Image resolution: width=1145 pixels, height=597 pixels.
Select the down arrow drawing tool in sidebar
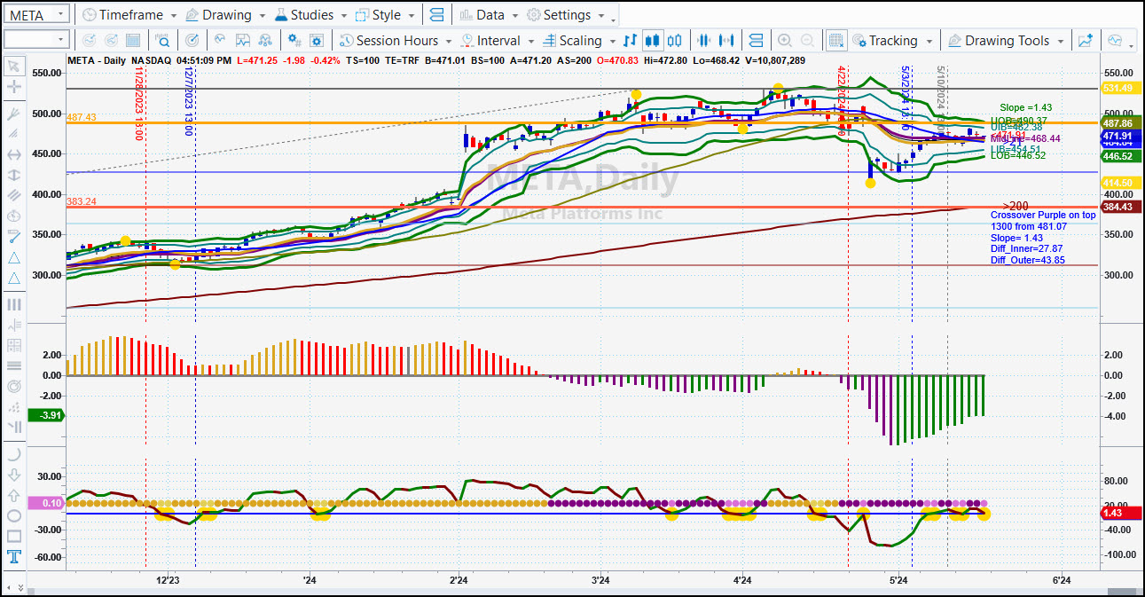click(x=13, y=475)
